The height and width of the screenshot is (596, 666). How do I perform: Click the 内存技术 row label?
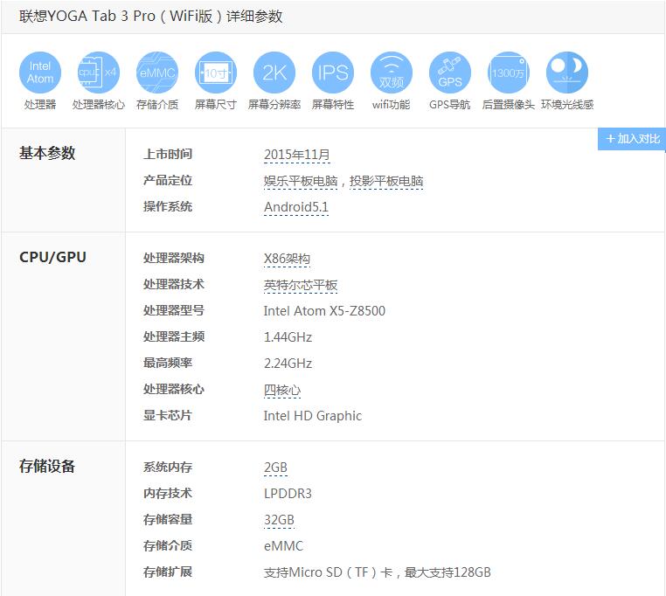(x=168, y=494)
